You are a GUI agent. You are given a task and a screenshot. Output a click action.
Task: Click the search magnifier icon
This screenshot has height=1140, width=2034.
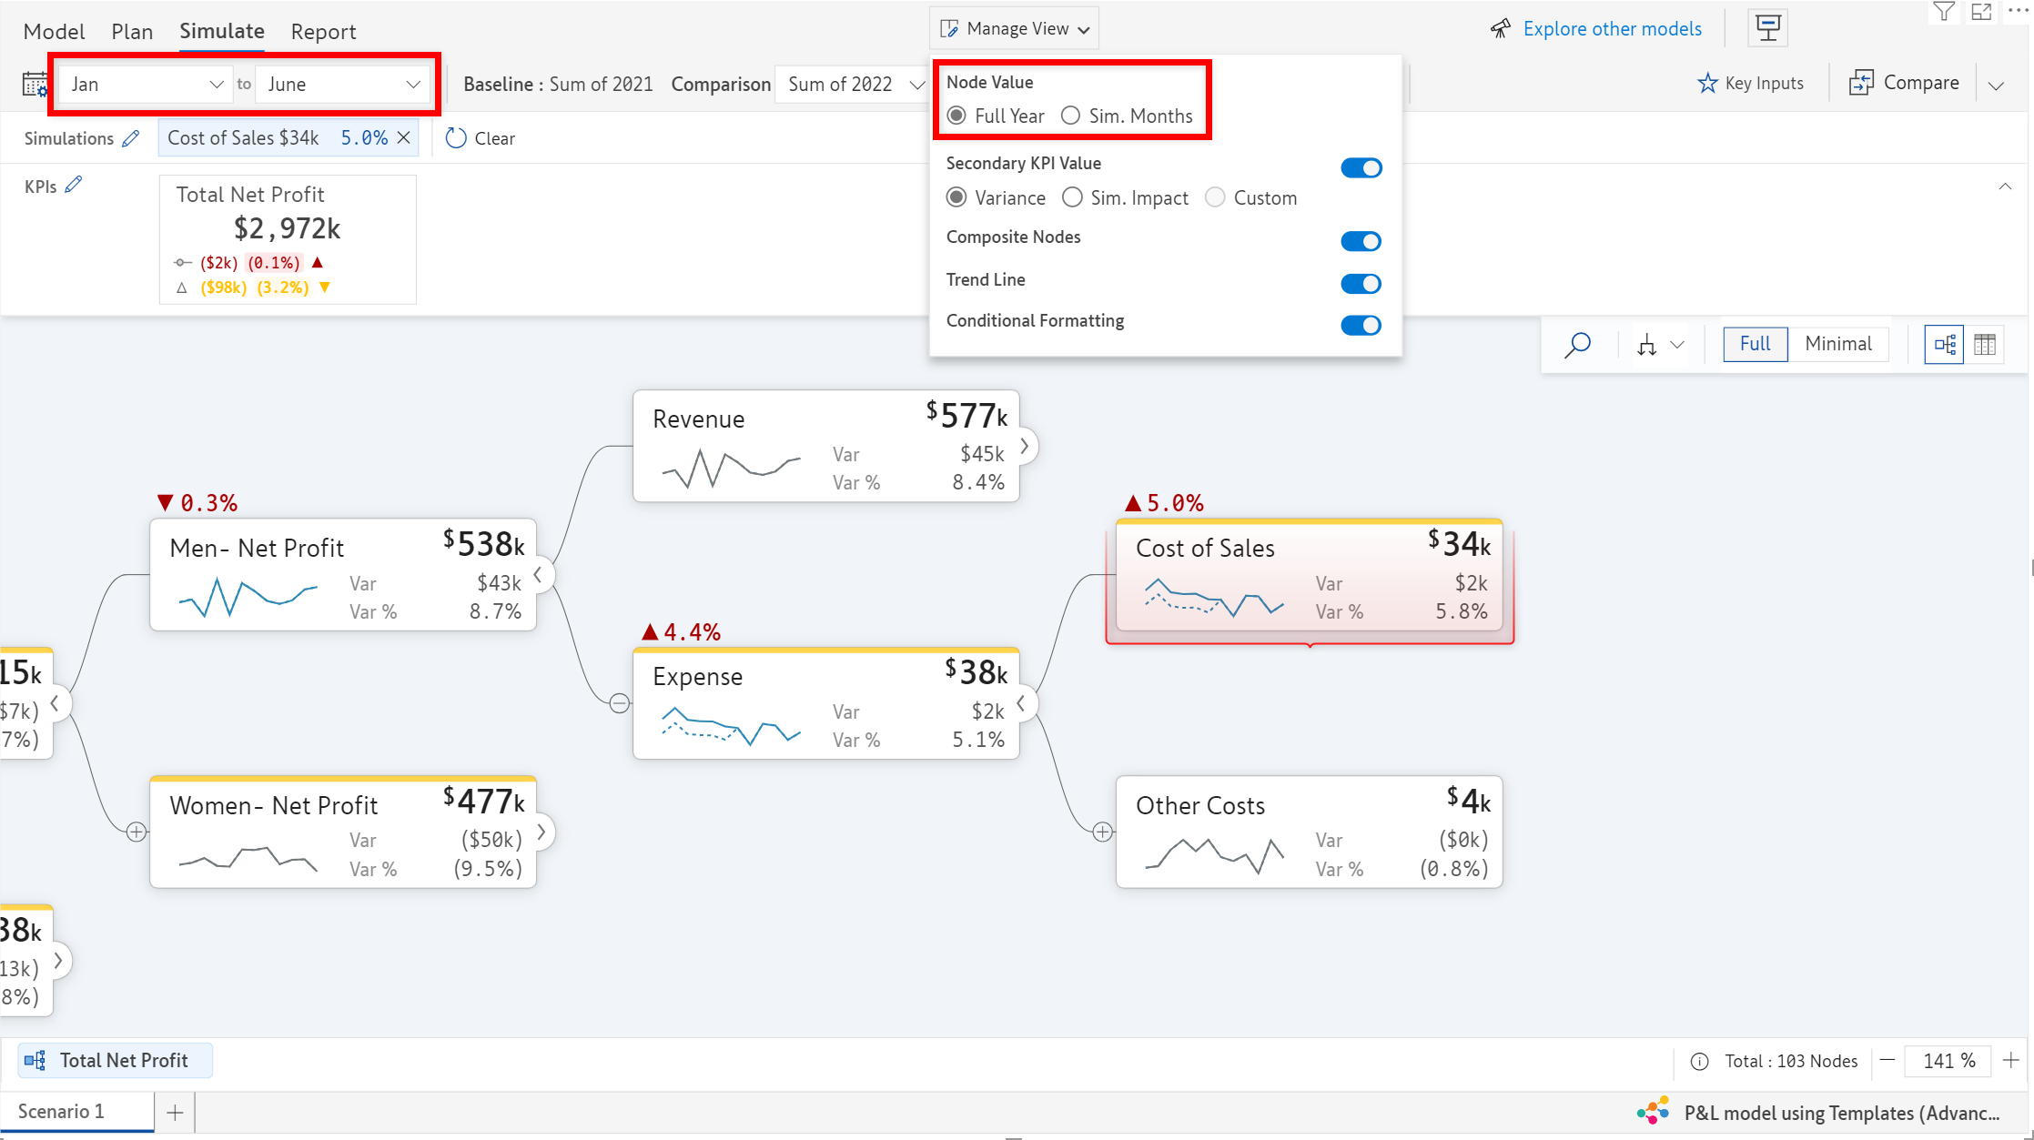[1577, 345]
